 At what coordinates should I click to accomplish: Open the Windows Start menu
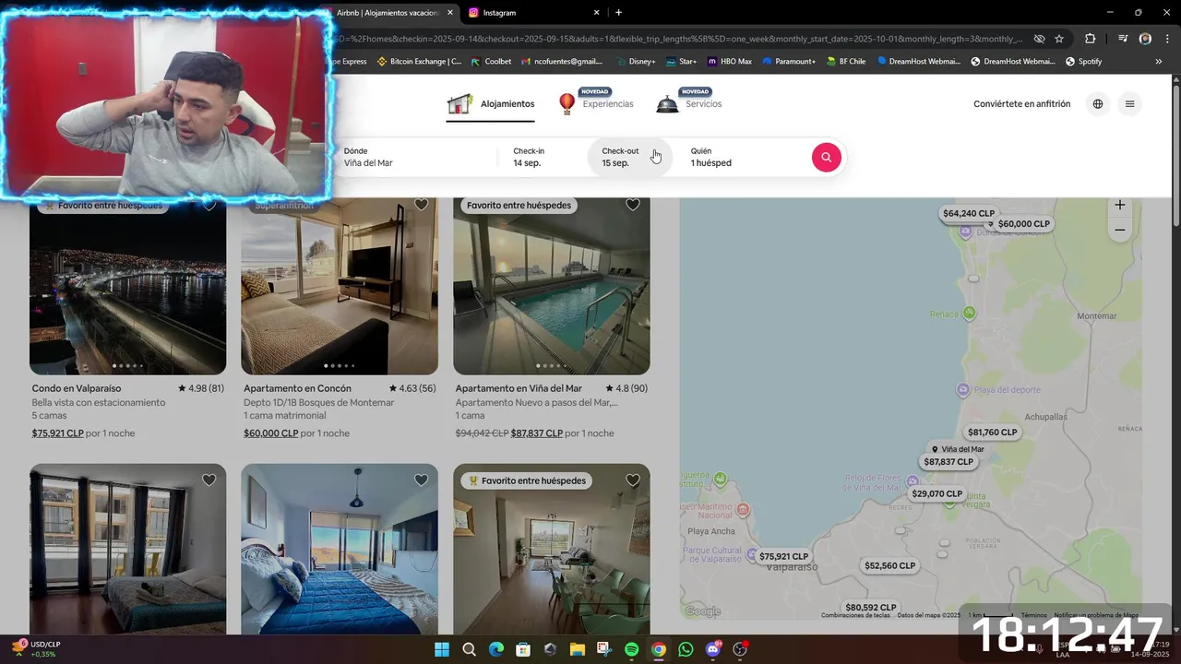(442, 649)
